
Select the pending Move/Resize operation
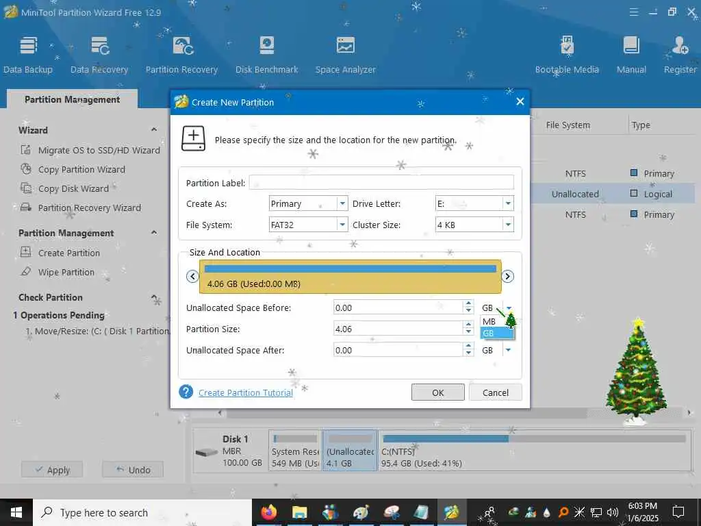[97, 331]
